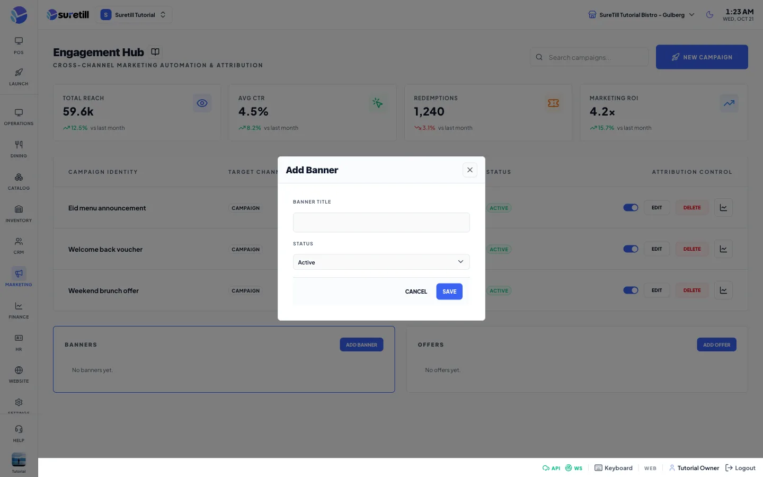Image resolution: width=763 pixels, height=477 pixels.
Task: Click the Search campaigns field
Action: pos(589,57)
